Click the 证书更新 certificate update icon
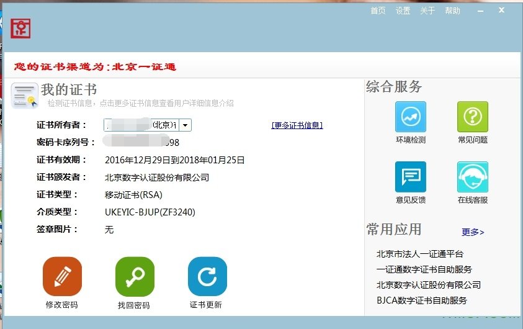 (207, 276)
